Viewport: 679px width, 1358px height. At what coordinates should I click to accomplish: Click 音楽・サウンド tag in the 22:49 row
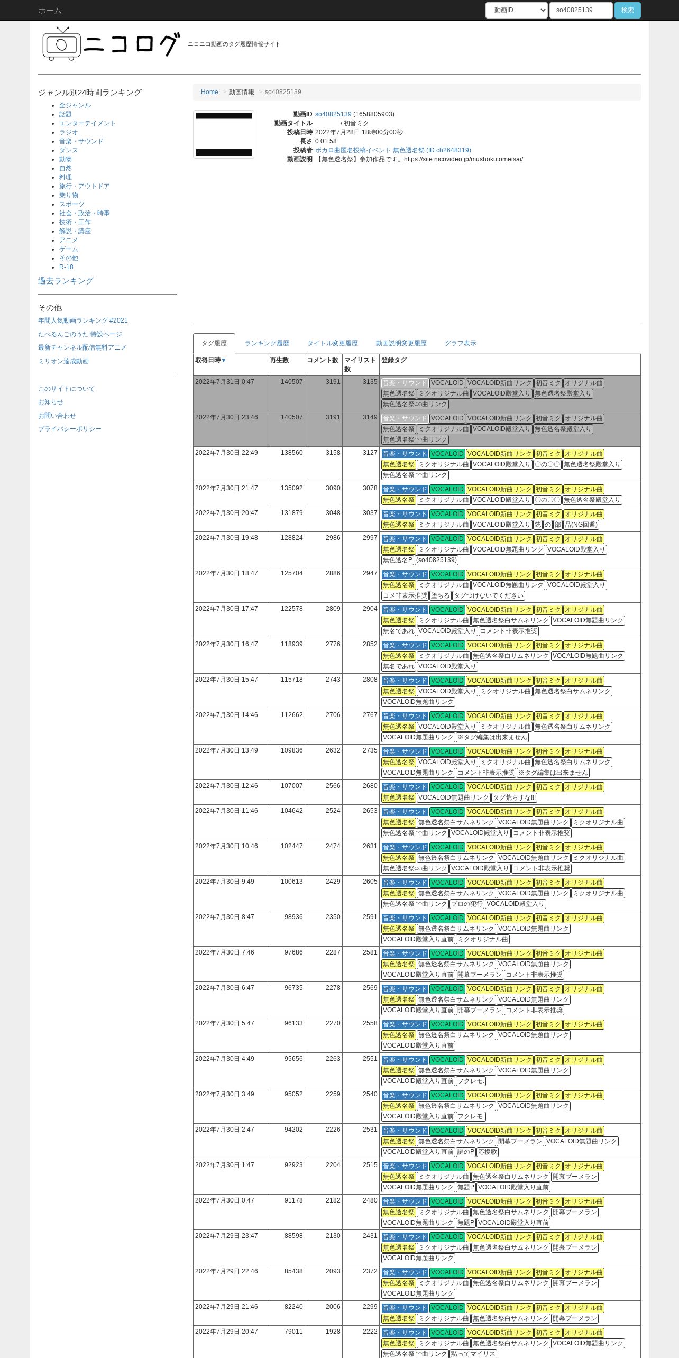pos(405,454)
